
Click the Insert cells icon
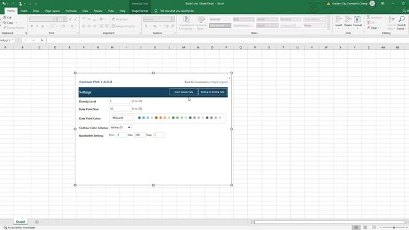tap(339, 20)
